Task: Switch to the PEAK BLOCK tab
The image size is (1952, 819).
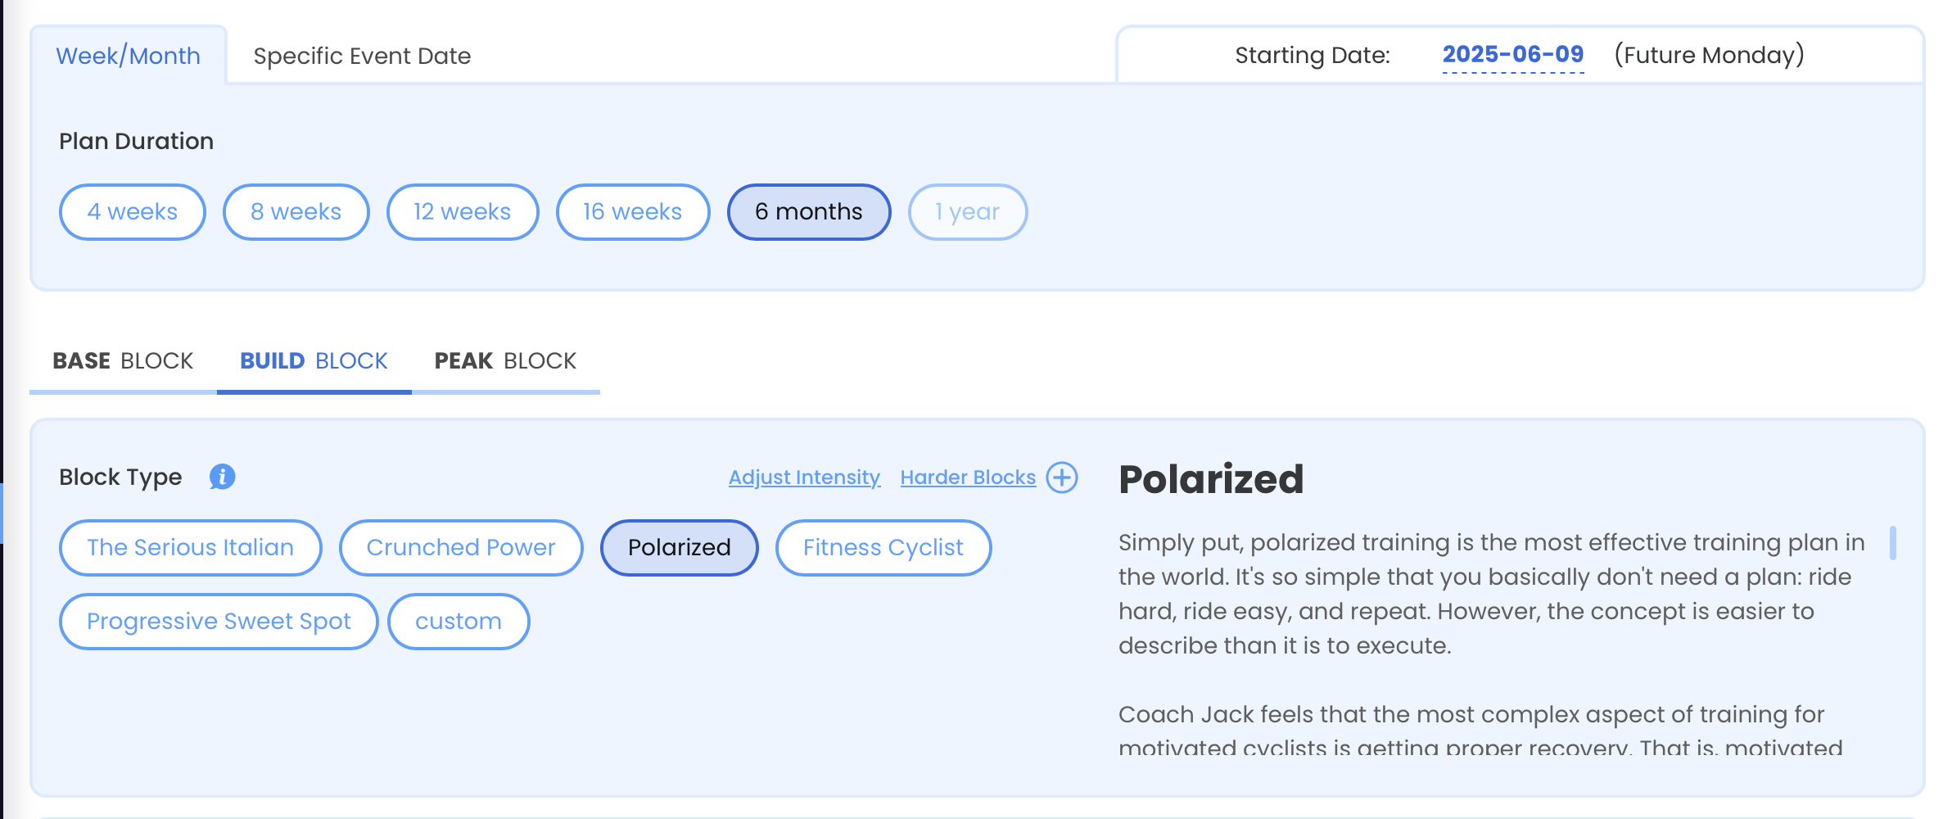Action: coord(505,361)
